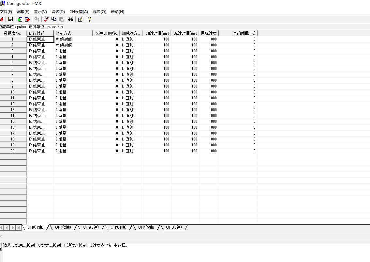Click the notepad with pencil icon

80,19
